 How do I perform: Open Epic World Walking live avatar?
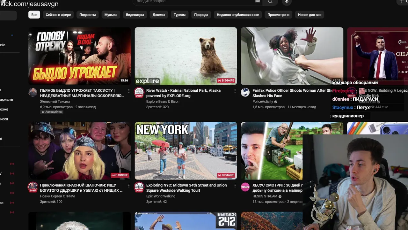point(139,187)
